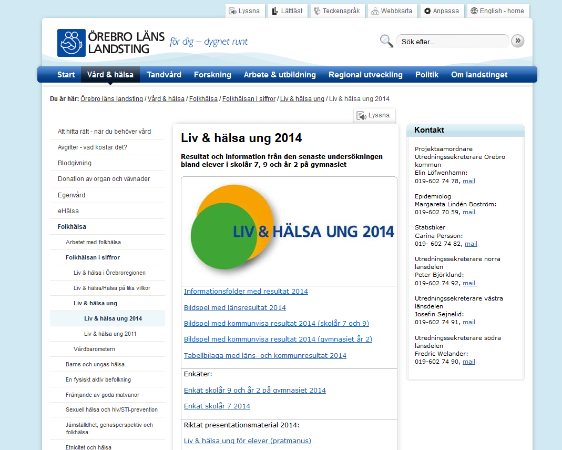Click breadcrumb link Folkhälsa

click(x=203, y=99)
